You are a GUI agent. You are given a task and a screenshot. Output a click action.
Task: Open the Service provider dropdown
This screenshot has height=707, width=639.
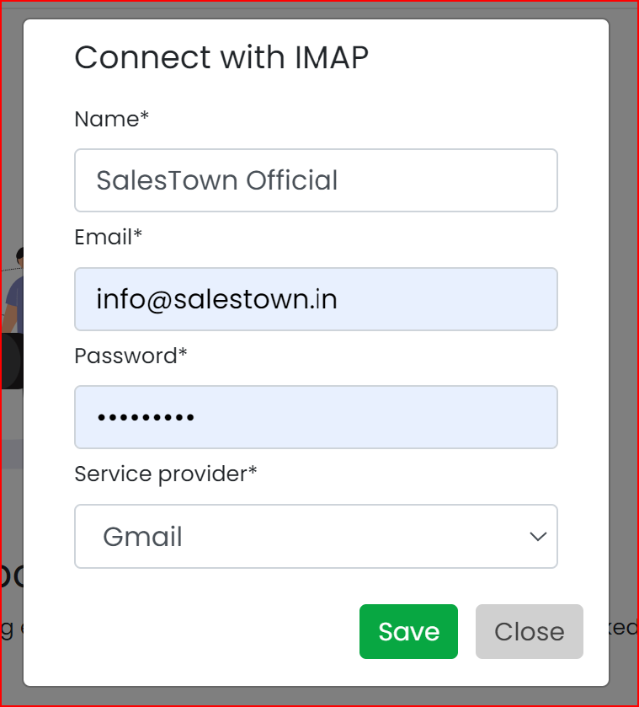tap(316, 536)
